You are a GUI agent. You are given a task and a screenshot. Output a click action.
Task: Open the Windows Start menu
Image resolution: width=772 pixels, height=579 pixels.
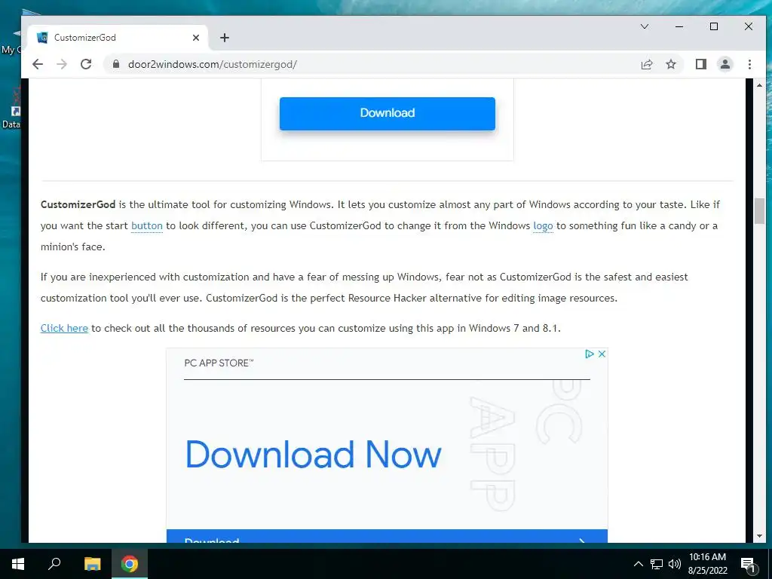18,564
